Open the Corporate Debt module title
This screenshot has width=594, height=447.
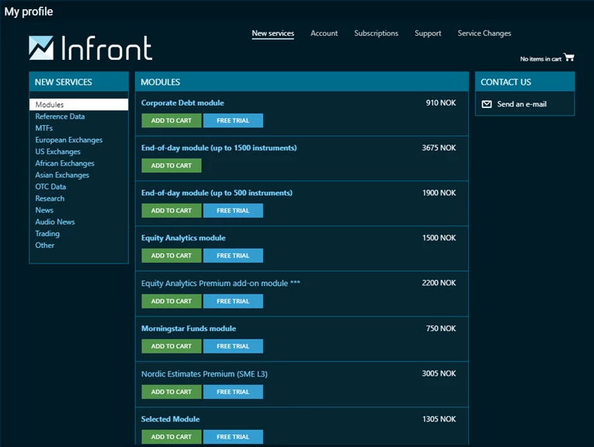pos(182,103)
